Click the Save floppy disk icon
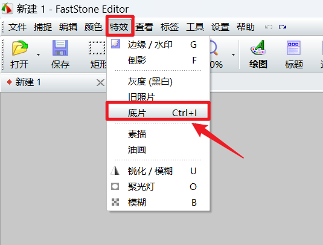 coord(60,48)
